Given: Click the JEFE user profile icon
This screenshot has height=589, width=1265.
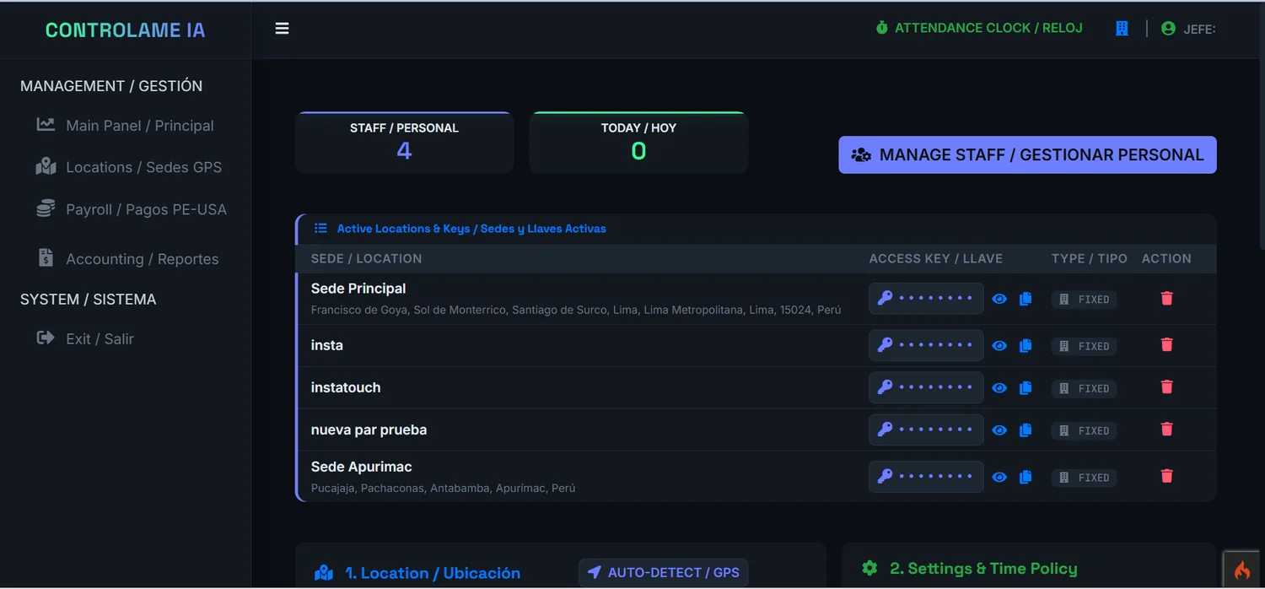Looking at the screenshot, I should click(1168, 29).
